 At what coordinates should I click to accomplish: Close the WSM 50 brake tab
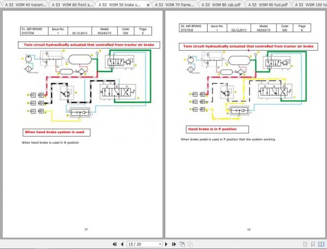pos(148,5)
